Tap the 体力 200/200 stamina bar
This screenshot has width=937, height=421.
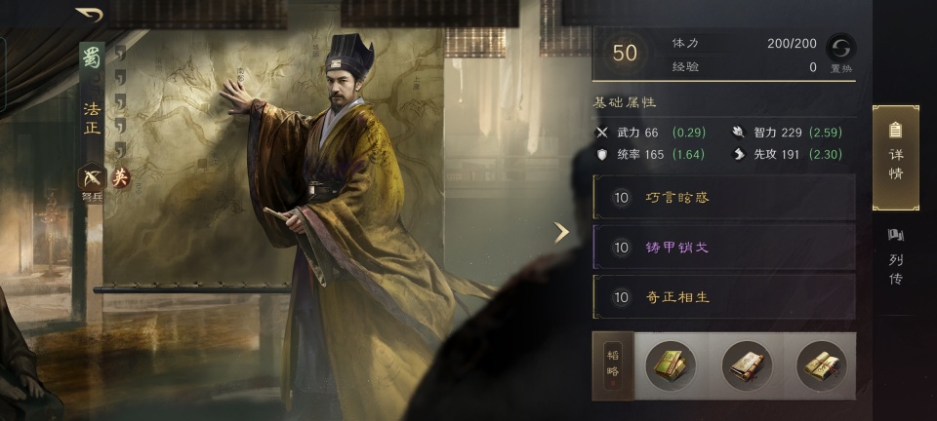[744, 44]
